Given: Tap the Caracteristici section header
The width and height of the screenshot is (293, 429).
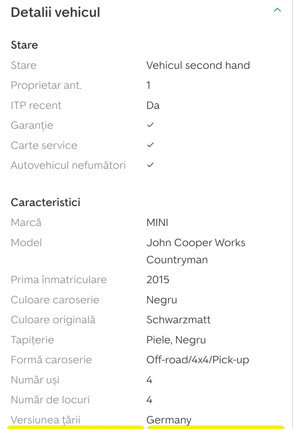Looking at the screenshot, I should click(45, 202).
